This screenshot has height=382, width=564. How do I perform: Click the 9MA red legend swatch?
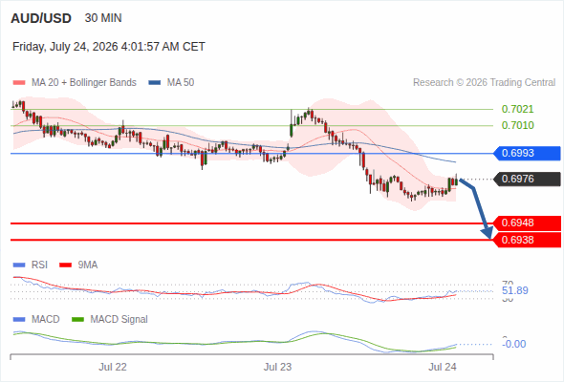(x=65, y=265)
